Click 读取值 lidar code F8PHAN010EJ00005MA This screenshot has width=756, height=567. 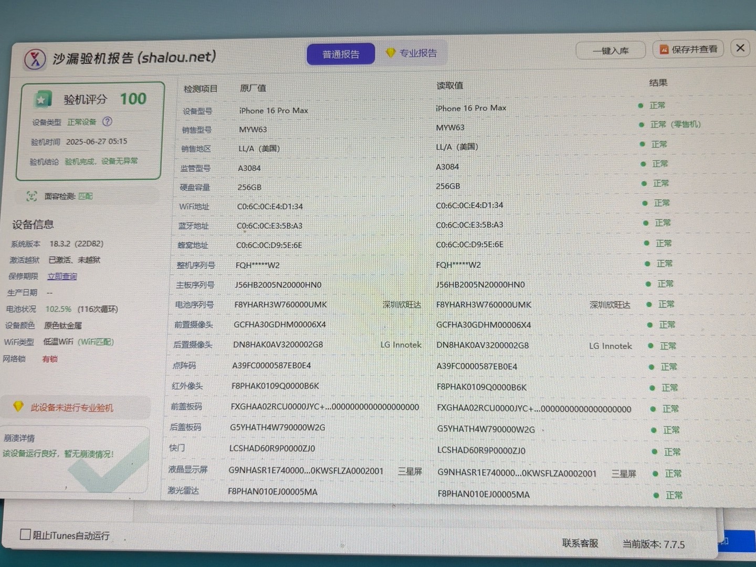pos(484,494)
